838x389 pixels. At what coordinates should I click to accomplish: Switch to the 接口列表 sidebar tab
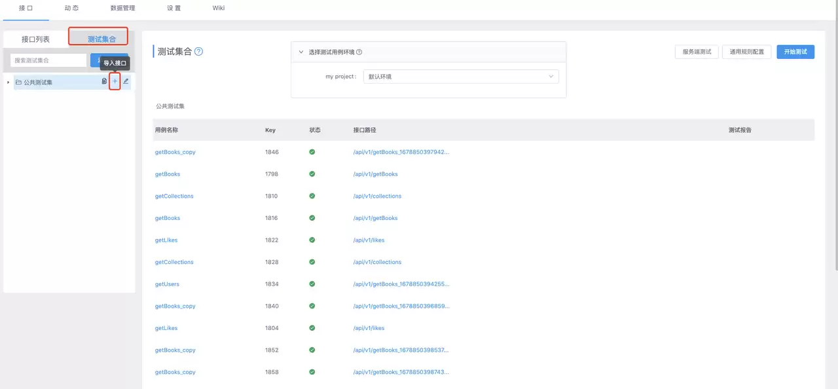click(x=35, y=39)
